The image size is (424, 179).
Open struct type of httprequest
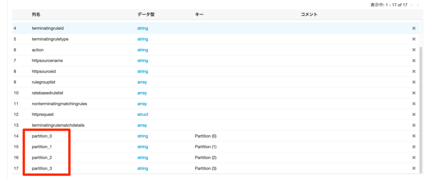143,114
